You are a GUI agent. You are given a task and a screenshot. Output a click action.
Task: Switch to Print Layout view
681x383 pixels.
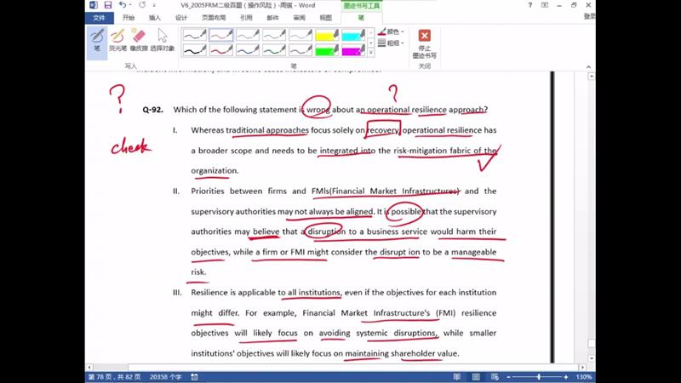pos(476,377)
